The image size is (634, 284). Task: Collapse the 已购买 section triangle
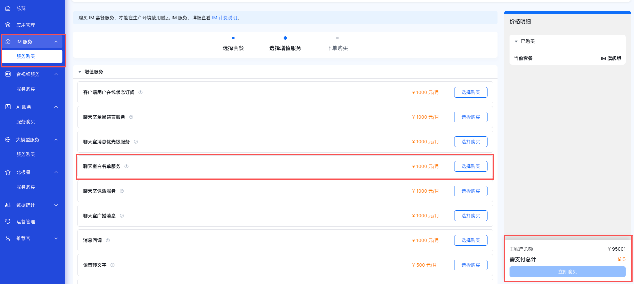(x=516, y=41)
